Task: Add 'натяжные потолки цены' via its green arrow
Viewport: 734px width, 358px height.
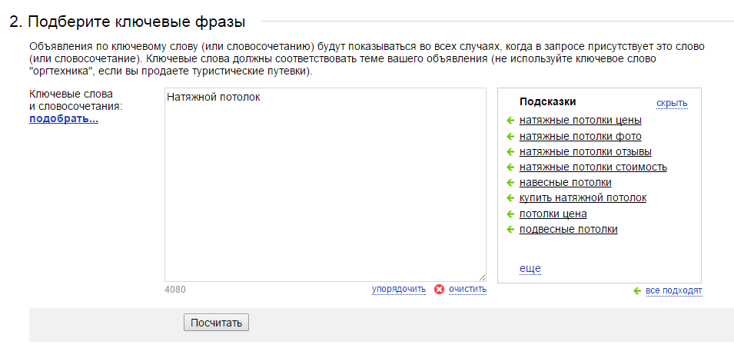Action: (510, 121)
